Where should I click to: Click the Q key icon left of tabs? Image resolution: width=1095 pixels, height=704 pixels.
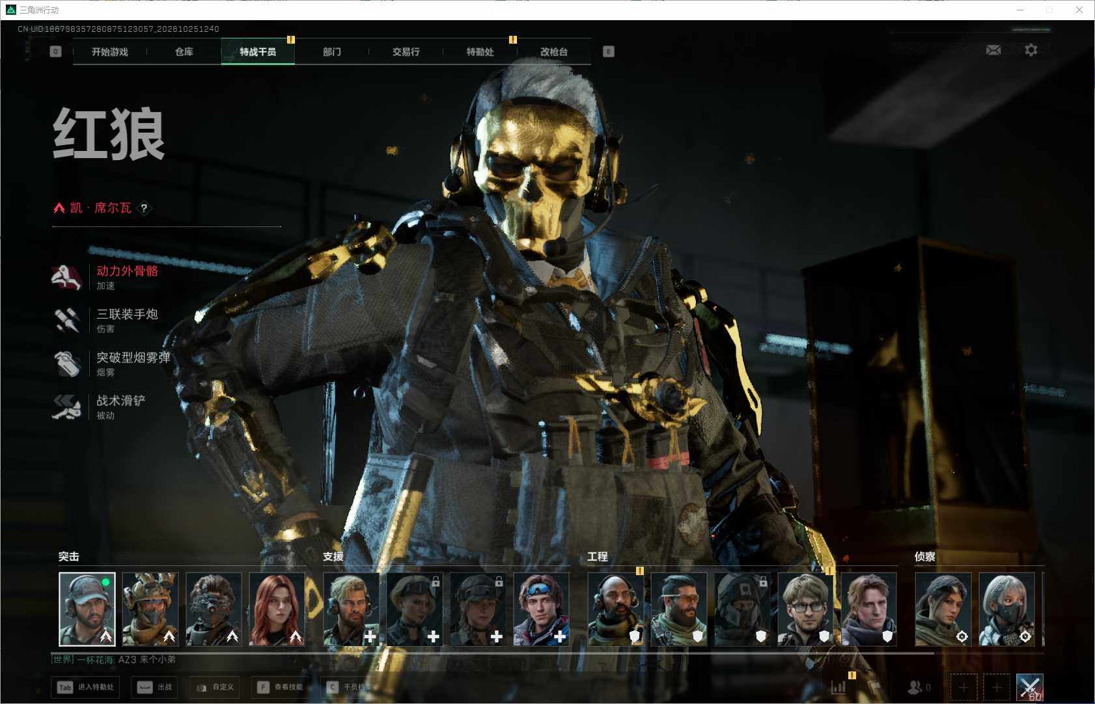55,51
